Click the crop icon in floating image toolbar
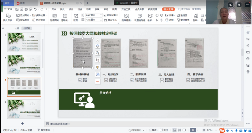252x133 pixels. tap(98, 60)
